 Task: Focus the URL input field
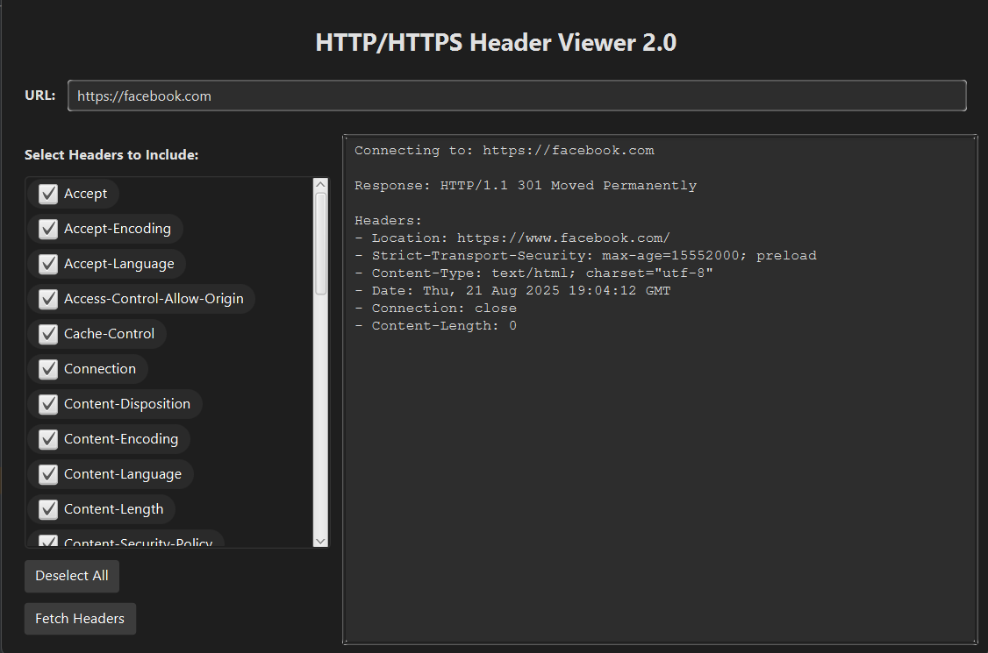pyautogui.click(x=517, y=96)
